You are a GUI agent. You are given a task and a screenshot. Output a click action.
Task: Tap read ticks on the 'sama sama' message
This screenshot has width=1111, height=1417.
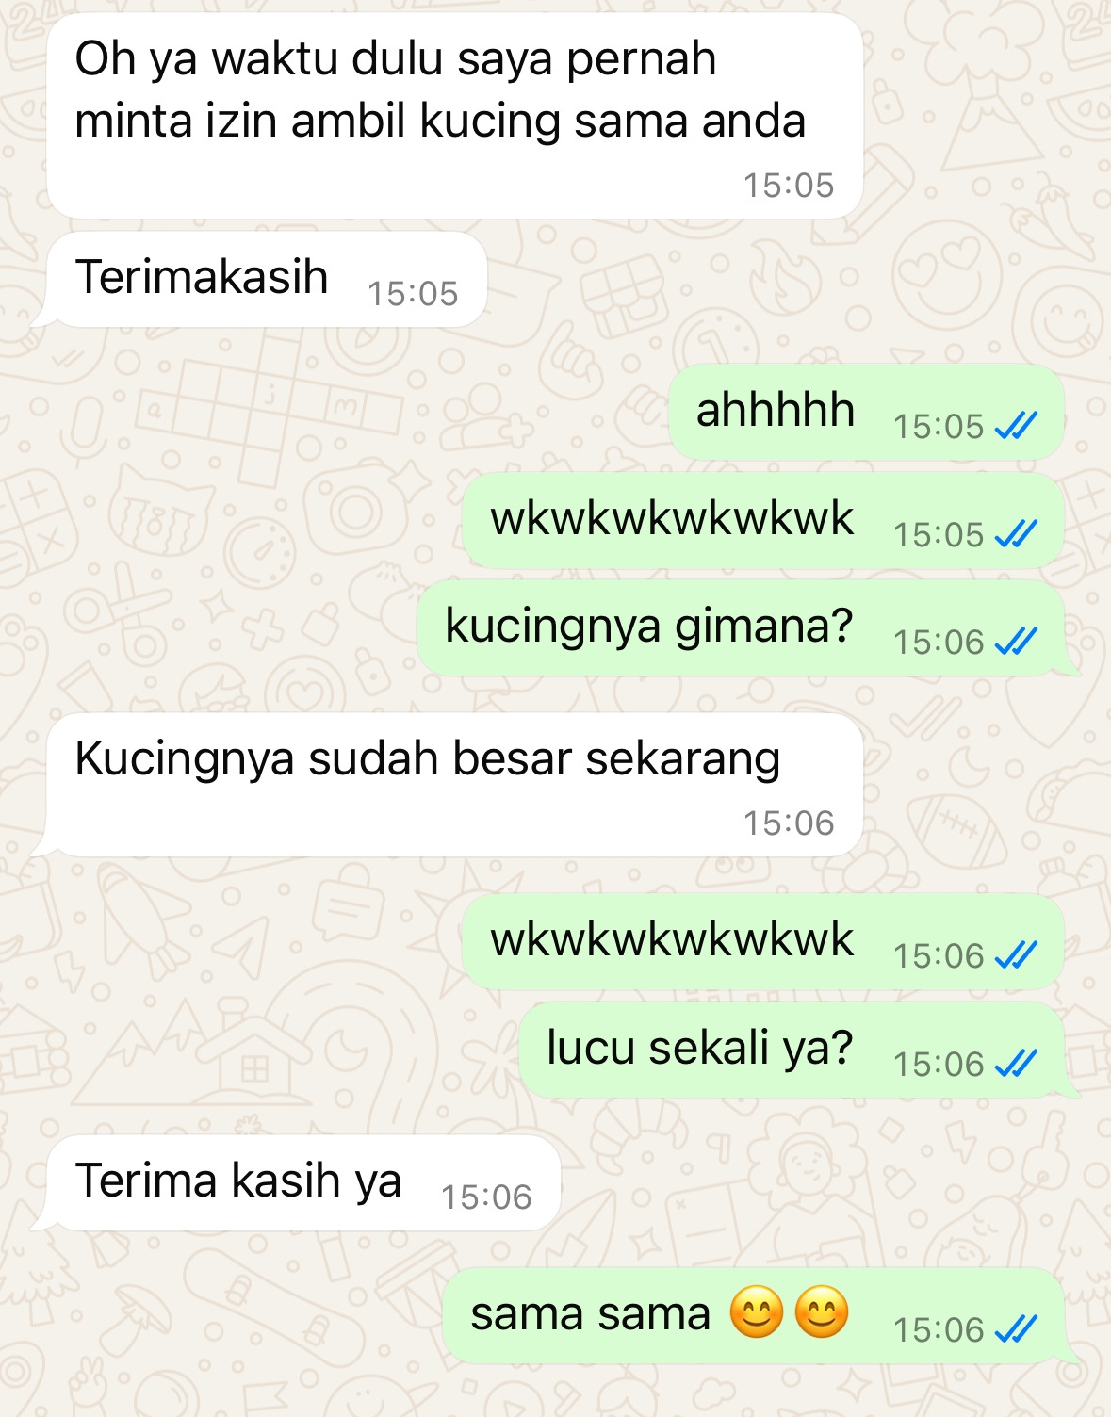point(1016,1330)
